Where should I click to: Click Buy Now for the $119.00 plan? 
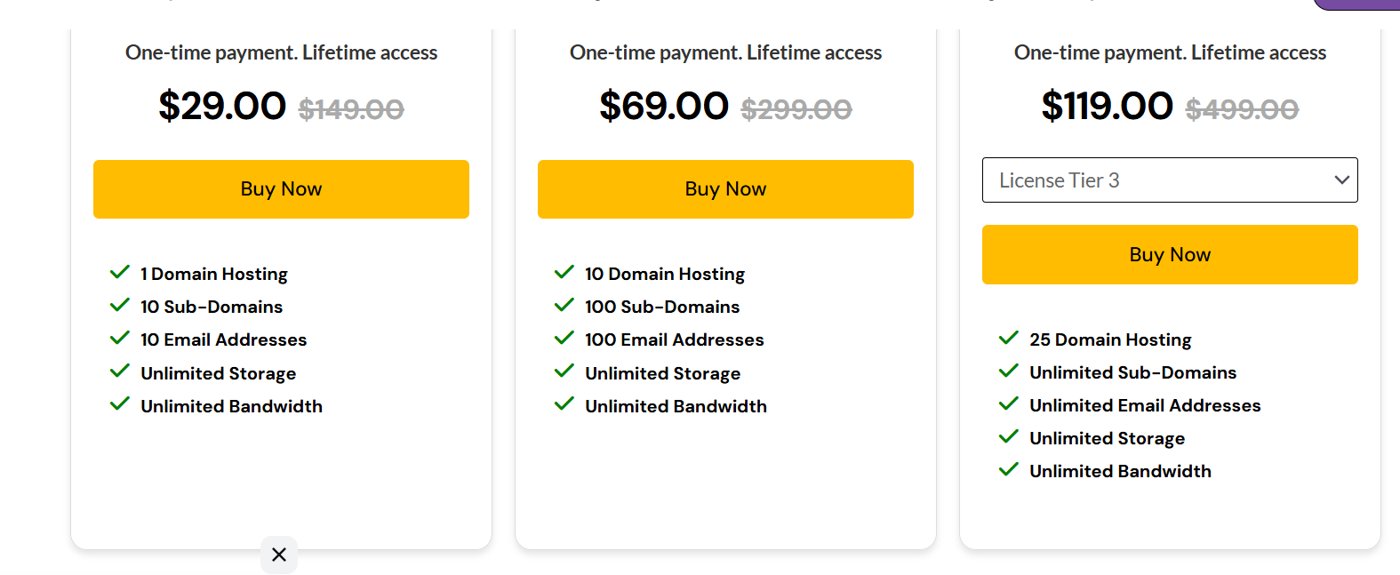pyautogui.click(x=1170, y=255)
